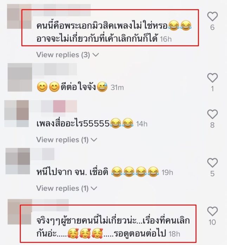
Task: Open avatar of the 31m commenter
Action: (20, 77)
